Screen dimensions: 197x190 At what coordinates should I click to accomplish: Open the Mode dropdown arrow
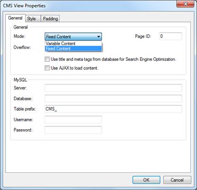(x=99, y=37)
